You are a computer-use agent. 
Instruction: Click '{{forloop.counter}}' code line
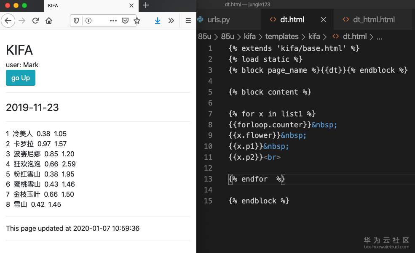pos(283,125)
